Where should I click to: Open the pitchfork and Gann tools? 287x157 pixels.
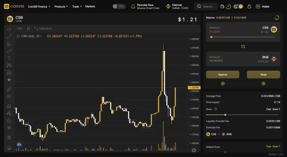(9, 44)
